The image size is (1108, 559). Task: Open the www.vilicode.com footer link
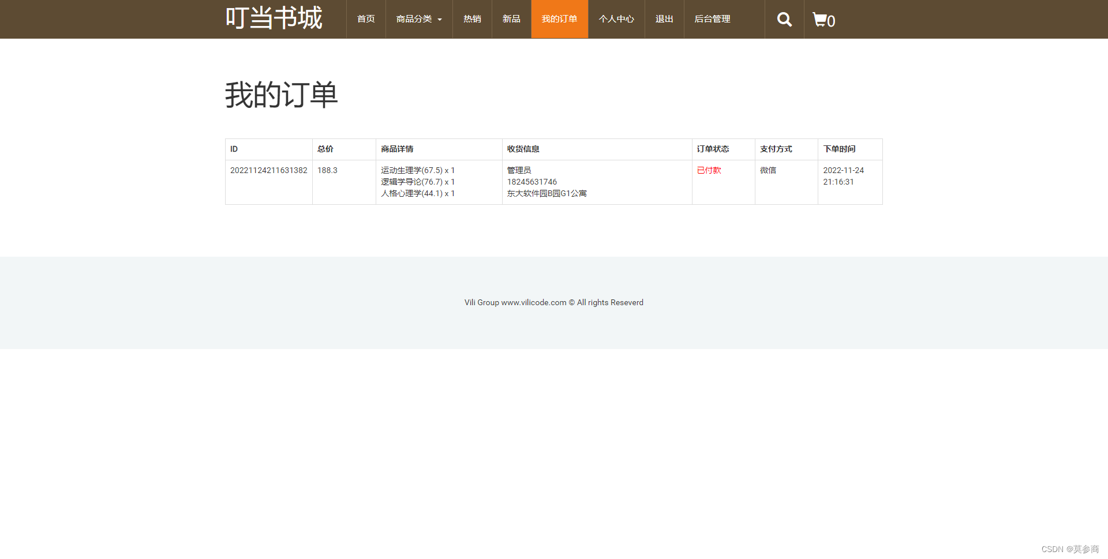coord(532,302)
